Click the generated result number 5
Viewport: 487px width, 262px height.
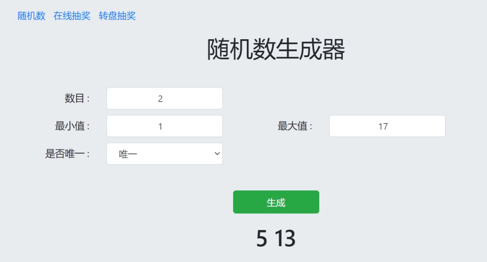point(262,239)
